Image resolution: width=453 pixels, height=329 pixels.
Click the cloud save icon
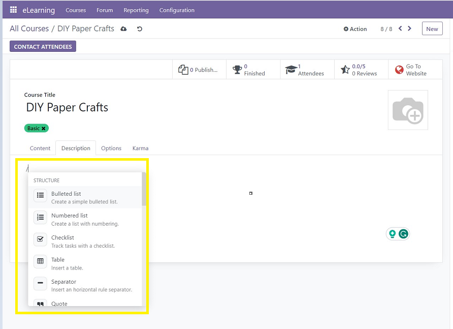123,28
